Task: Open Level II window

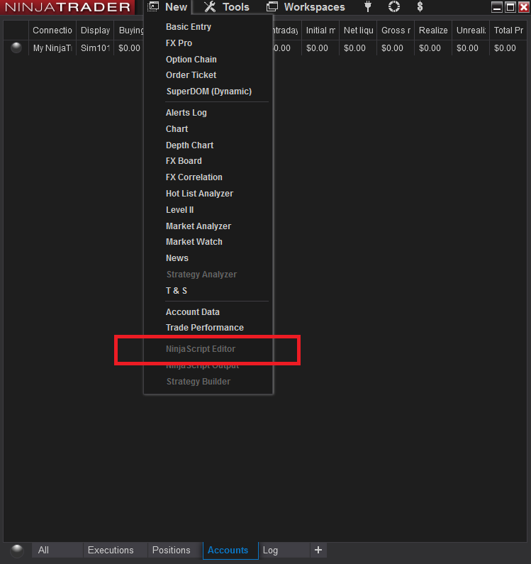Action: coord(180,210)
